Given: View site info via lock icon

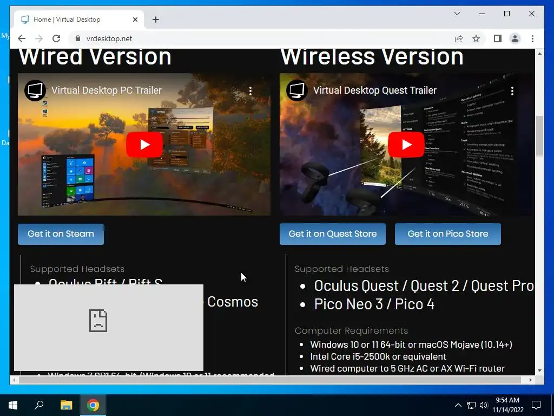Looking at the screenshot, I should tap(78, 38).
